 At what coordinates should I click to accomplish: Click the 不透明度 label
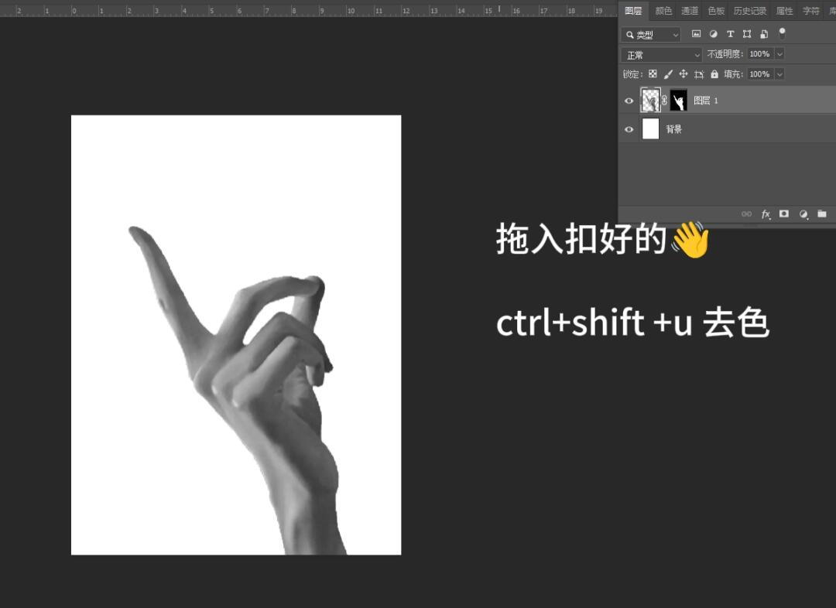pyautogui.click(x=725, y=54)
